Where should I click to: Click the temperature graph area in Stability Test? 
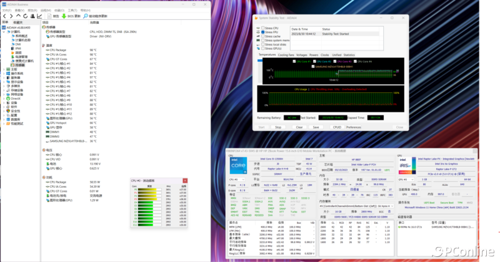click(x=333, y=71)
